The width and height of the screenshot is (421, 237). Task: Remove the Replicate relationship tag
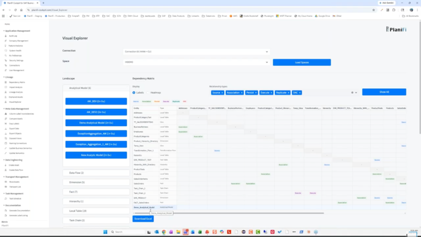pyautogui.click(x=289, y=93)
